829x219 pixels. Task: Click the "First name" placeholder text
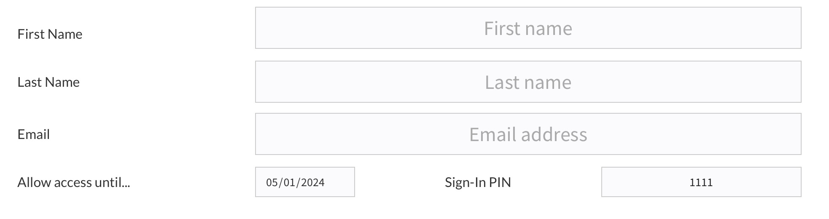[x=528, y=28]
